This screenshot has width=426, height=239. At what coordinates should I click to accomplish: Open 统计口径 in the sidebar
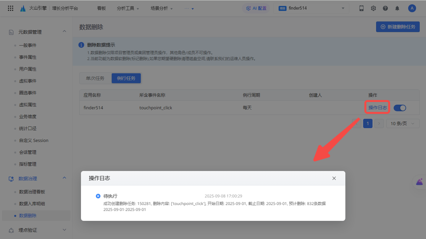[28, 128]
